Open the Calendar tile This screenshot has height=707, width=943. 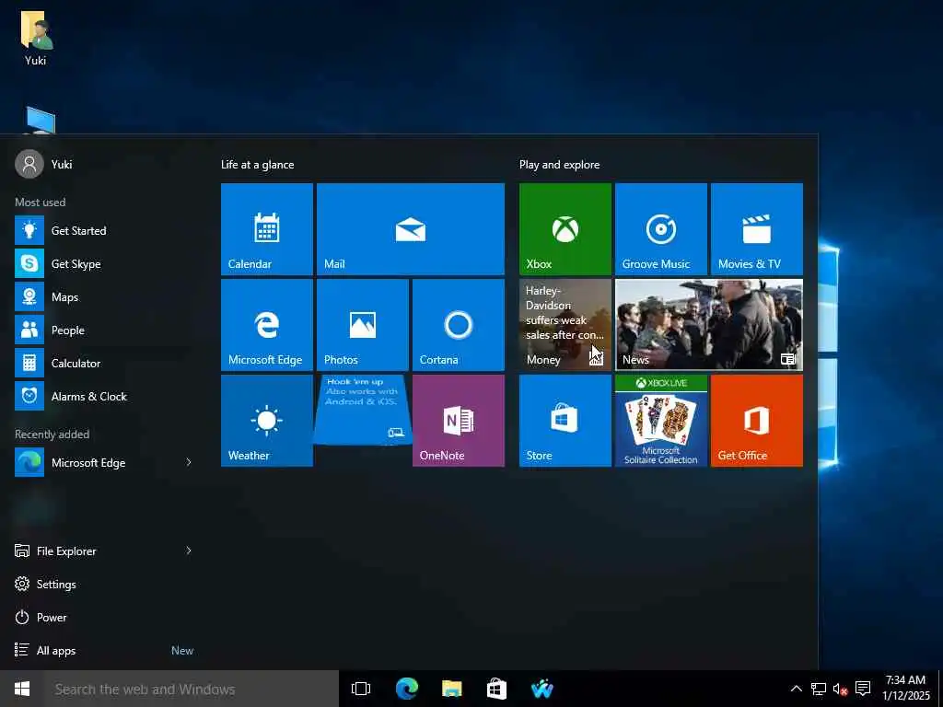pyautogui.click(x=266, y=229)
